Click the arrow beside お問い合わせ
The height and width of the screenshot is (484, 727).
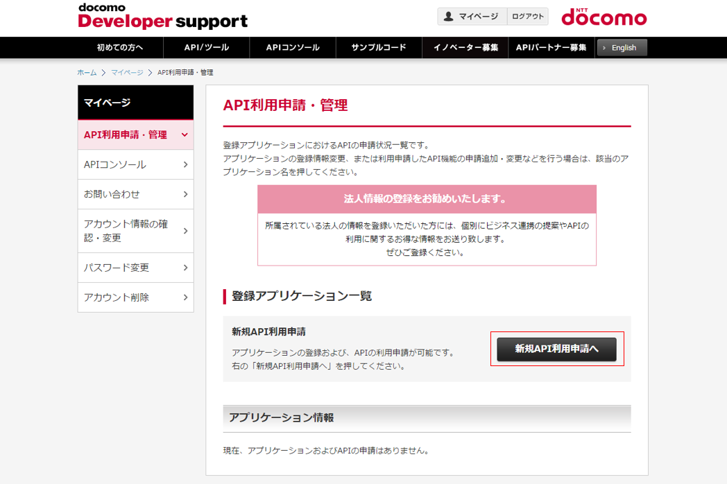(185, 194)
